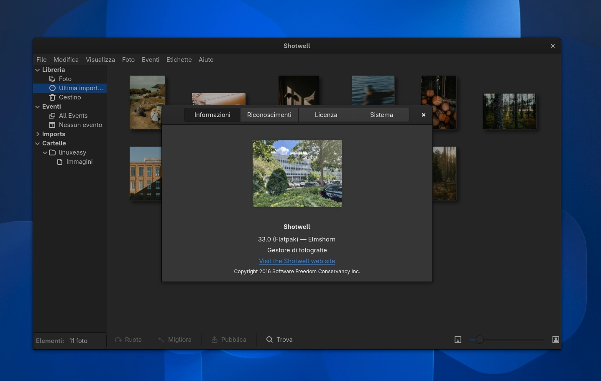Open the Cestino trash icon
Image resolution: width=601 pixels, height=381 pixels.
[x=52, y=97]
